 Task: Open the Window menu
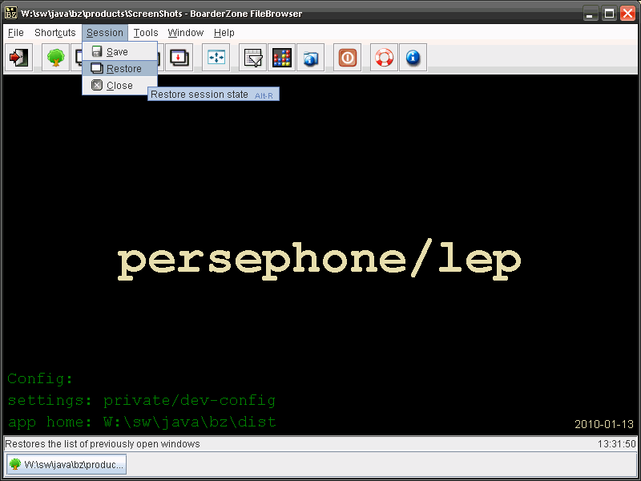[186, 33]
